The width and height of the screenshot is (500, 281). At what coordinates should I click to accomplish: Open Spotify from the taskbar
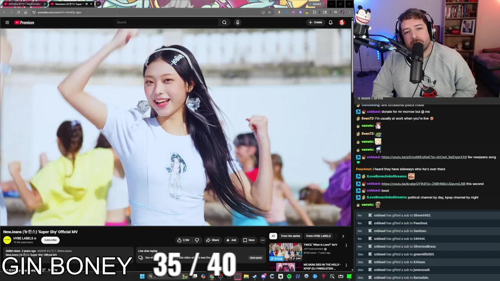point(289,276)
